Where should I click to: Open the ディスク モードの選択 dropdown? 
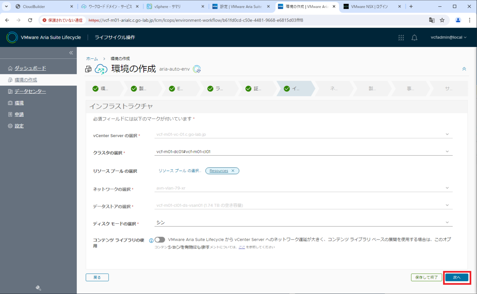pos(304,222)
